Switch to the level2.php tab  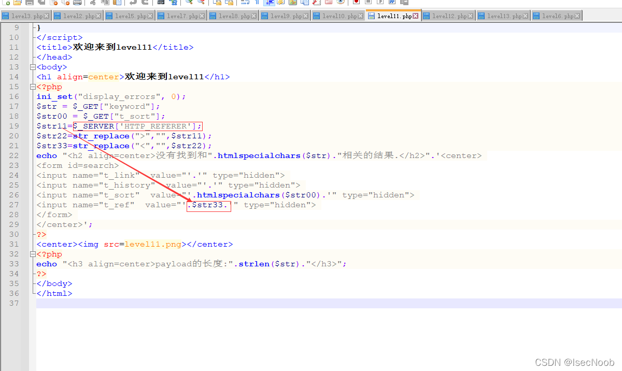[x=78, y=16]
